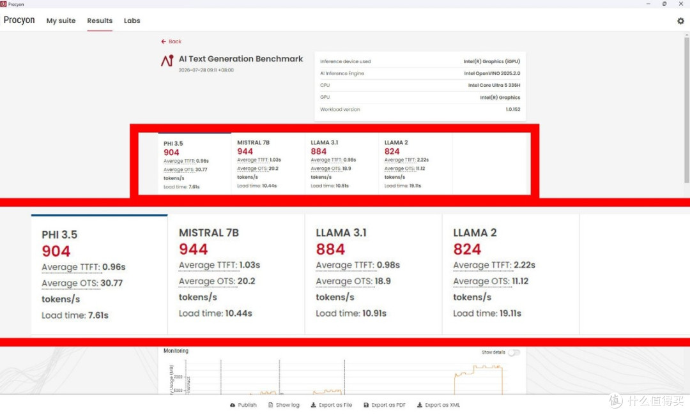The width and height of the screenshot is (690, 415).
Task: Click the vertical scrollbar on the right
Action: click(686, 110)
